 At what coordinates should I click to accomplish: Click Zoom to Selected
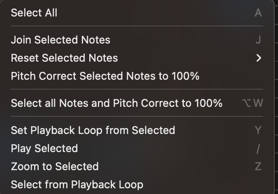coord(55,166)
